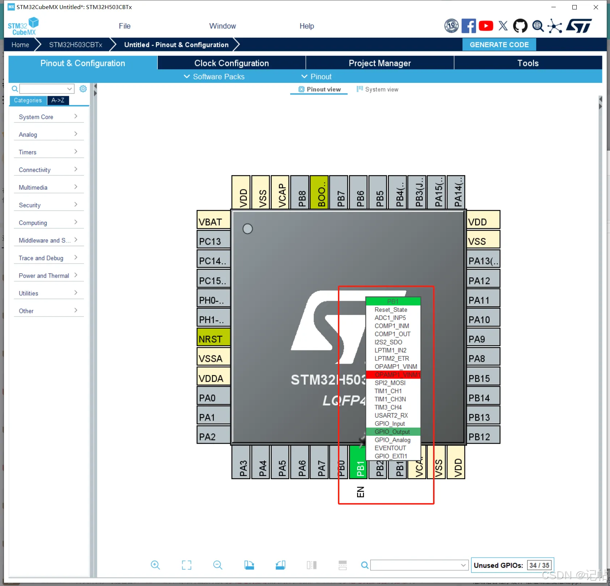Expand the Power and Thermal category
The height and width of the screenshot is (586, 610).
(x=48, y=276)
